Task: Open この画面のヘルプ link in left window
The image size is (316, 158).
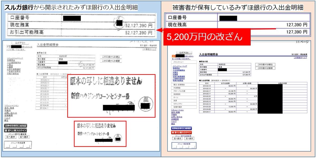Action: [149, 49]
